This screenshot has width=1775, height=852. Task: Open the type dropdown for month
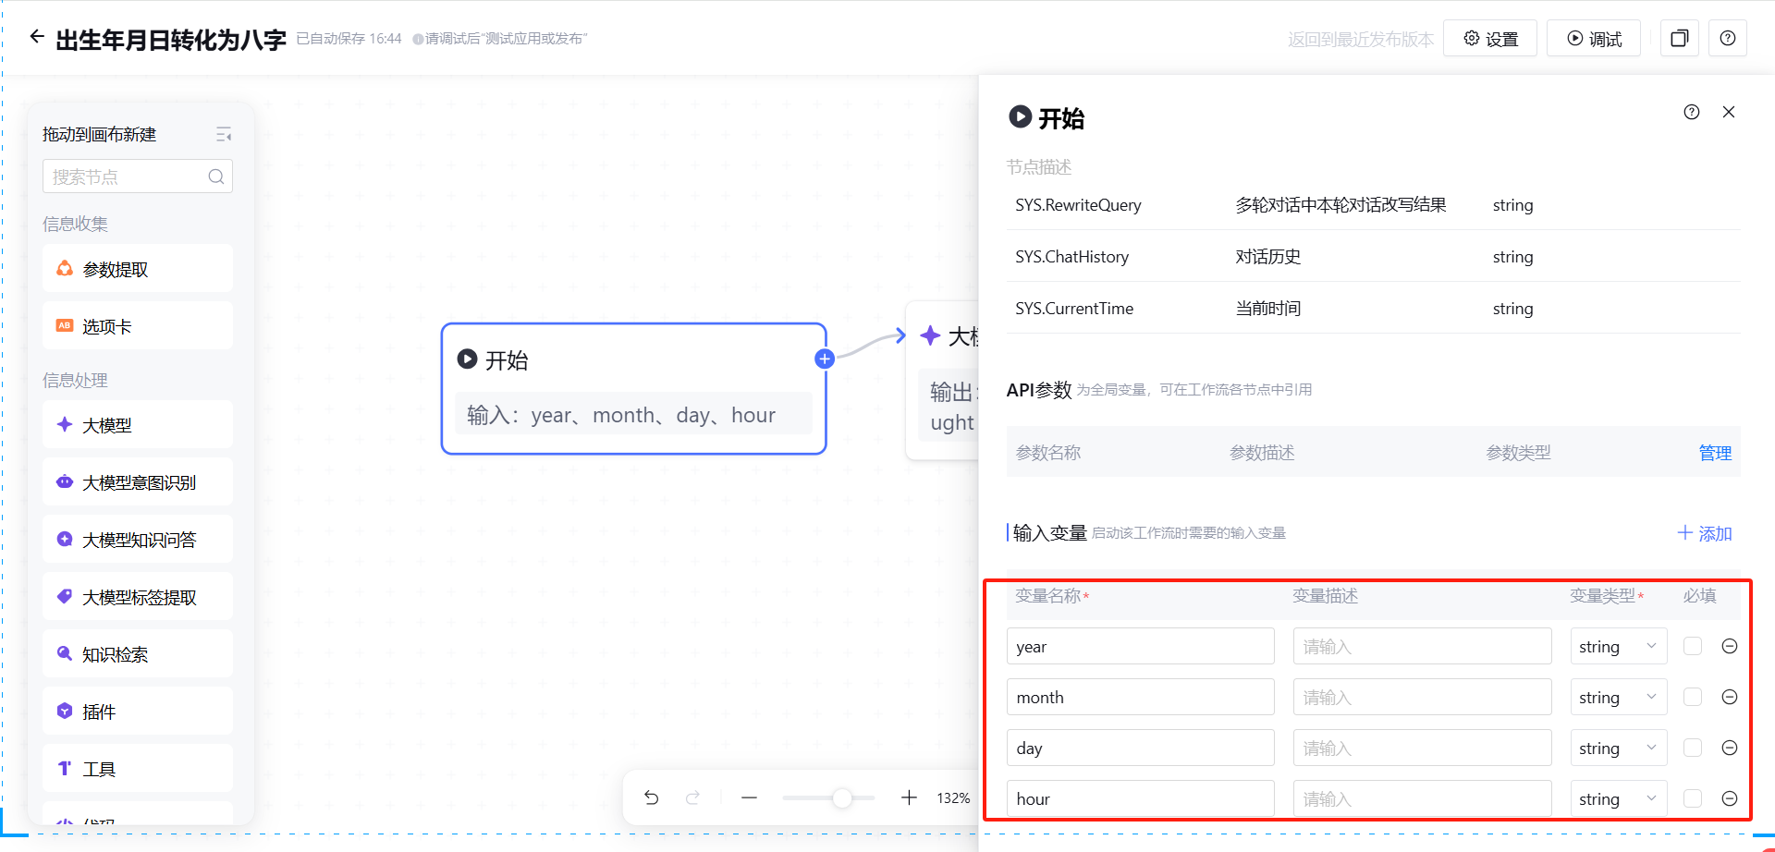pyautogui.click(x=1619, y=697)
